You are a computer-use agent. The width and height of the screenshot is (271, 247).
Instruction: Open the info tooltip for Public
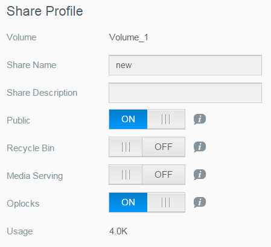pyautogui.click(x=200, y=119)
